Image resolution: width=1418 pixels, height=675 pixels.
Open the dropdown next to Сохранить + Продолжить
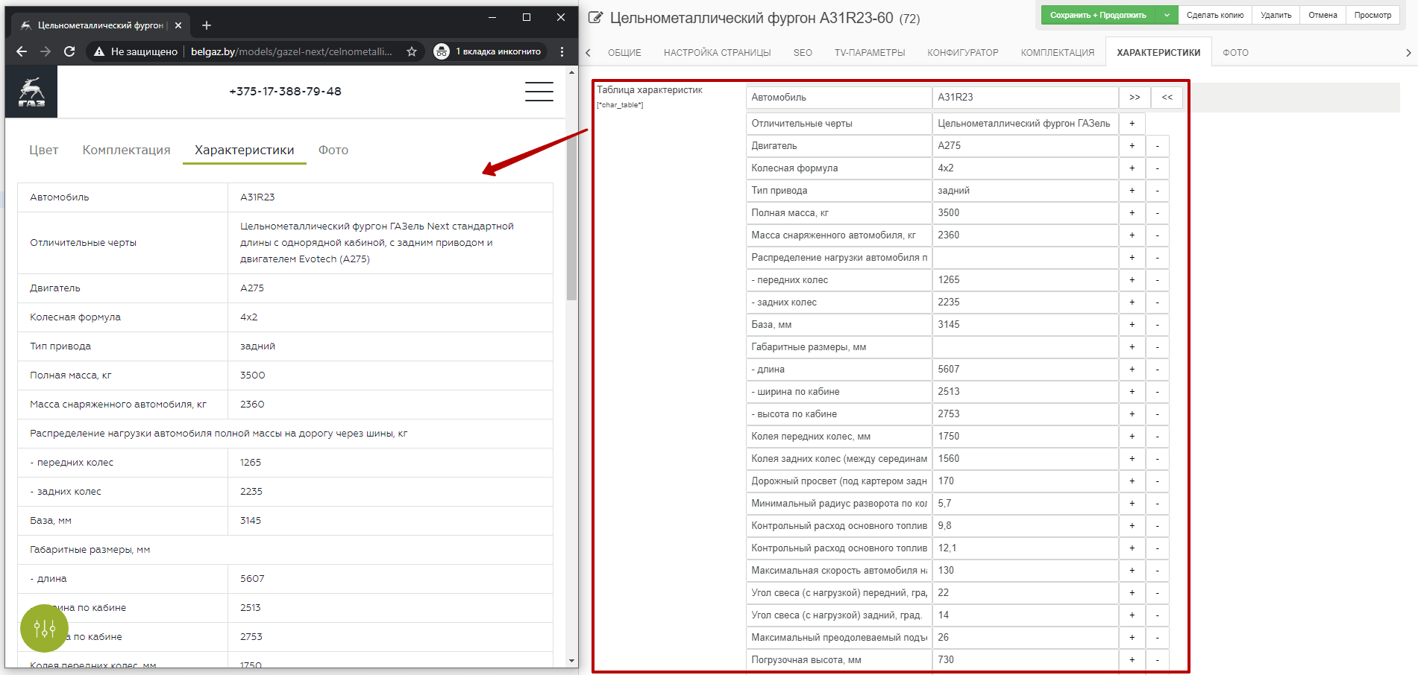click(x=1167, y=15)
